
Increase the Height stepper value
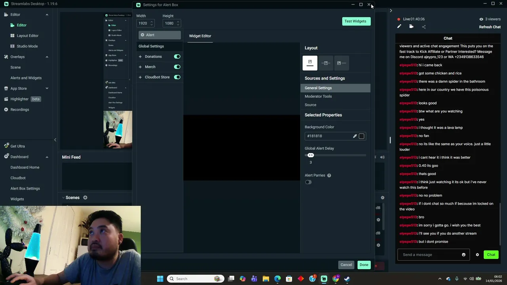178,22
